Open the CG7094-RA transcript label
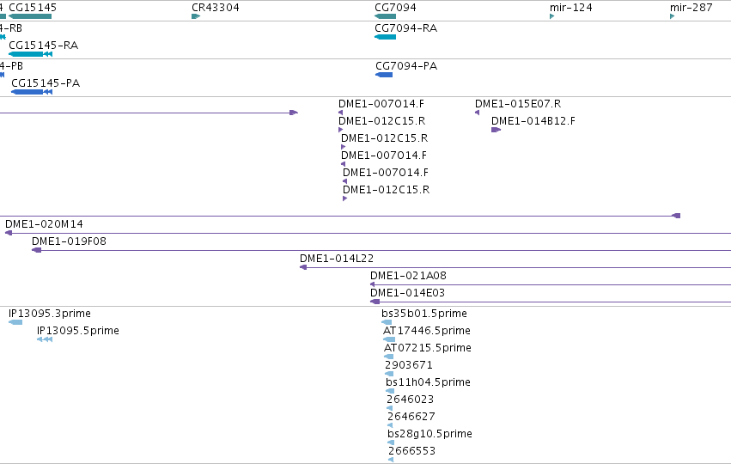This screenshot has width=731, height=464. pyautogui.click(x=405, y=28)
